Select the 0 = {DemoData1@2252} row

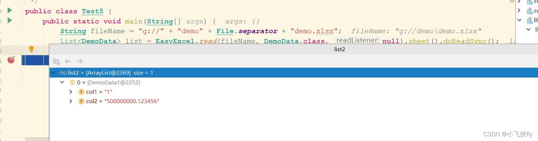coord(293,83)
